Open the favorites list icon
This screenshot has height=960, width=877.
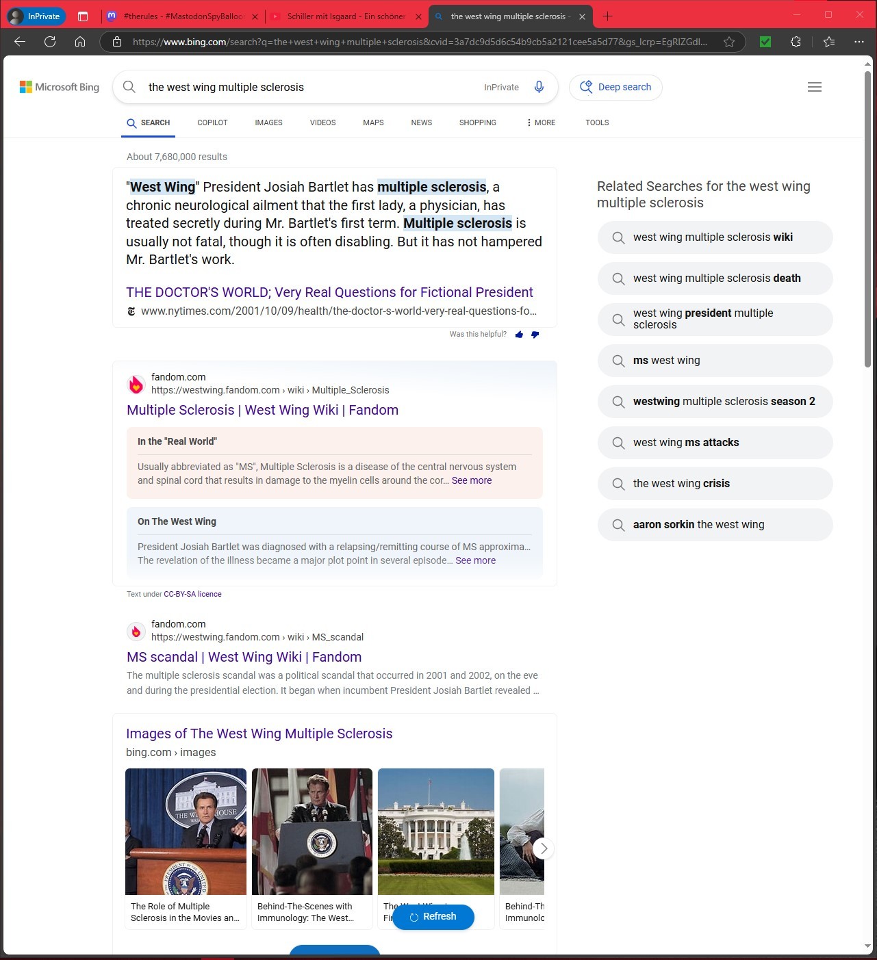pos(829,42)
